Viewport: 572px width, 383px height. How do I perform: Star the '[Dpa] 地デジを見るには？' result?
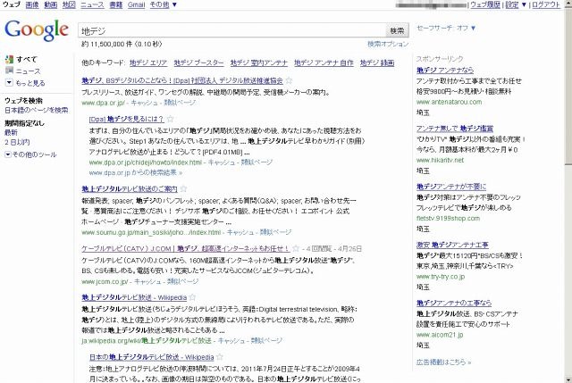(171, 119)
